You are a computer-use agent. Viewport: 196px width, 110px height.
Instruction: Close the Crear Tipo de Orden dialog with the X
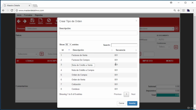(136, 21)
